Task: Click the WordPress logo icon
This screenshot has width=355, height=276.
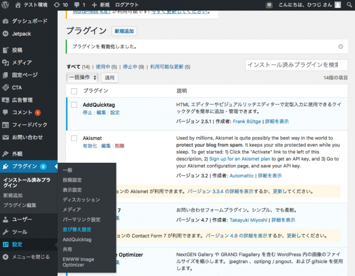Action: tap(5, 5)
